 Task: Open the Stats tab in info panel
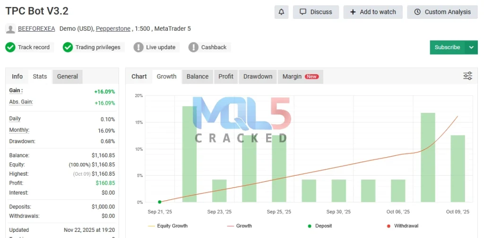coord(40,76)
